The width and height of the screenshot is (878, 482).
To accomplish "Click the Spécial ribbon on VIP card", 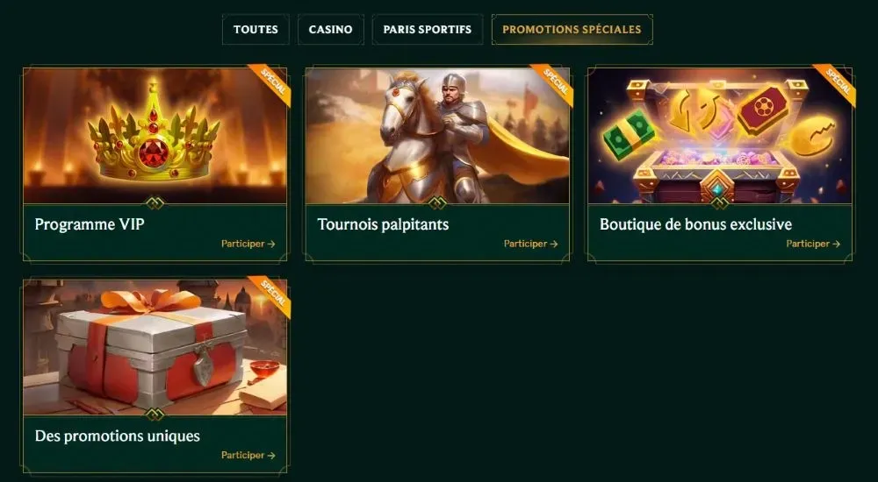I will (x=273, y=82).
